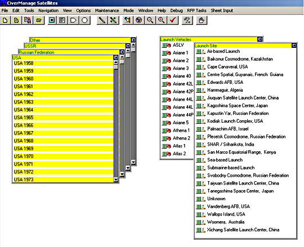Click the zoom in magnifier icon
Viewport: 304px width, 247px height.
(162, 20)
